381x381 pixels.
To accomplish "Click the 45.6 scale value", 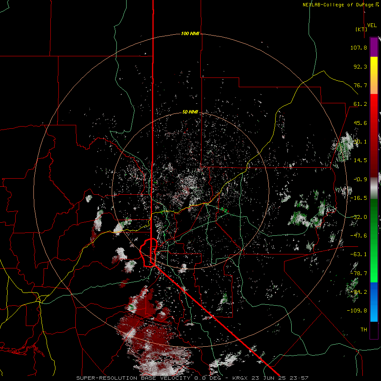I will point(360,123).
